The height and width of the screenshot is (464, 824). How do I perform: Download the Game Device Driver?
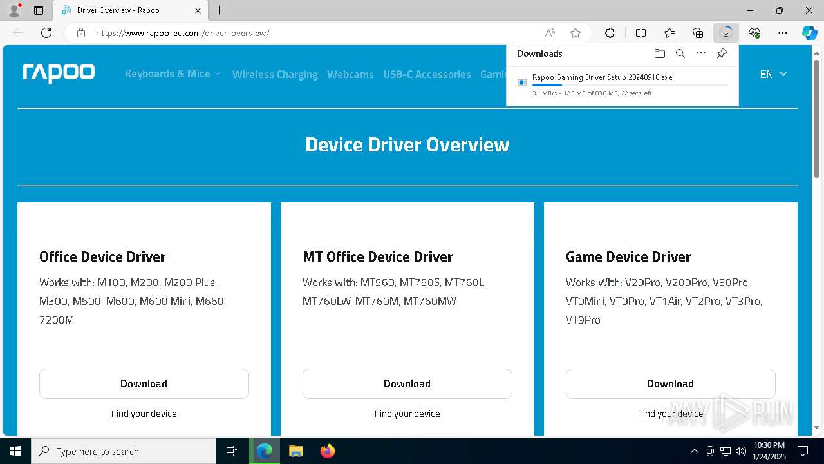click(x=670, y=383)
